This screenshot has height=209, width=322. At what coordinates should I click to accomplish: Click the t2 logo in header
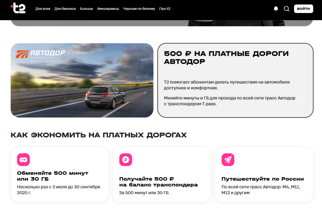[x=18, y=8]
